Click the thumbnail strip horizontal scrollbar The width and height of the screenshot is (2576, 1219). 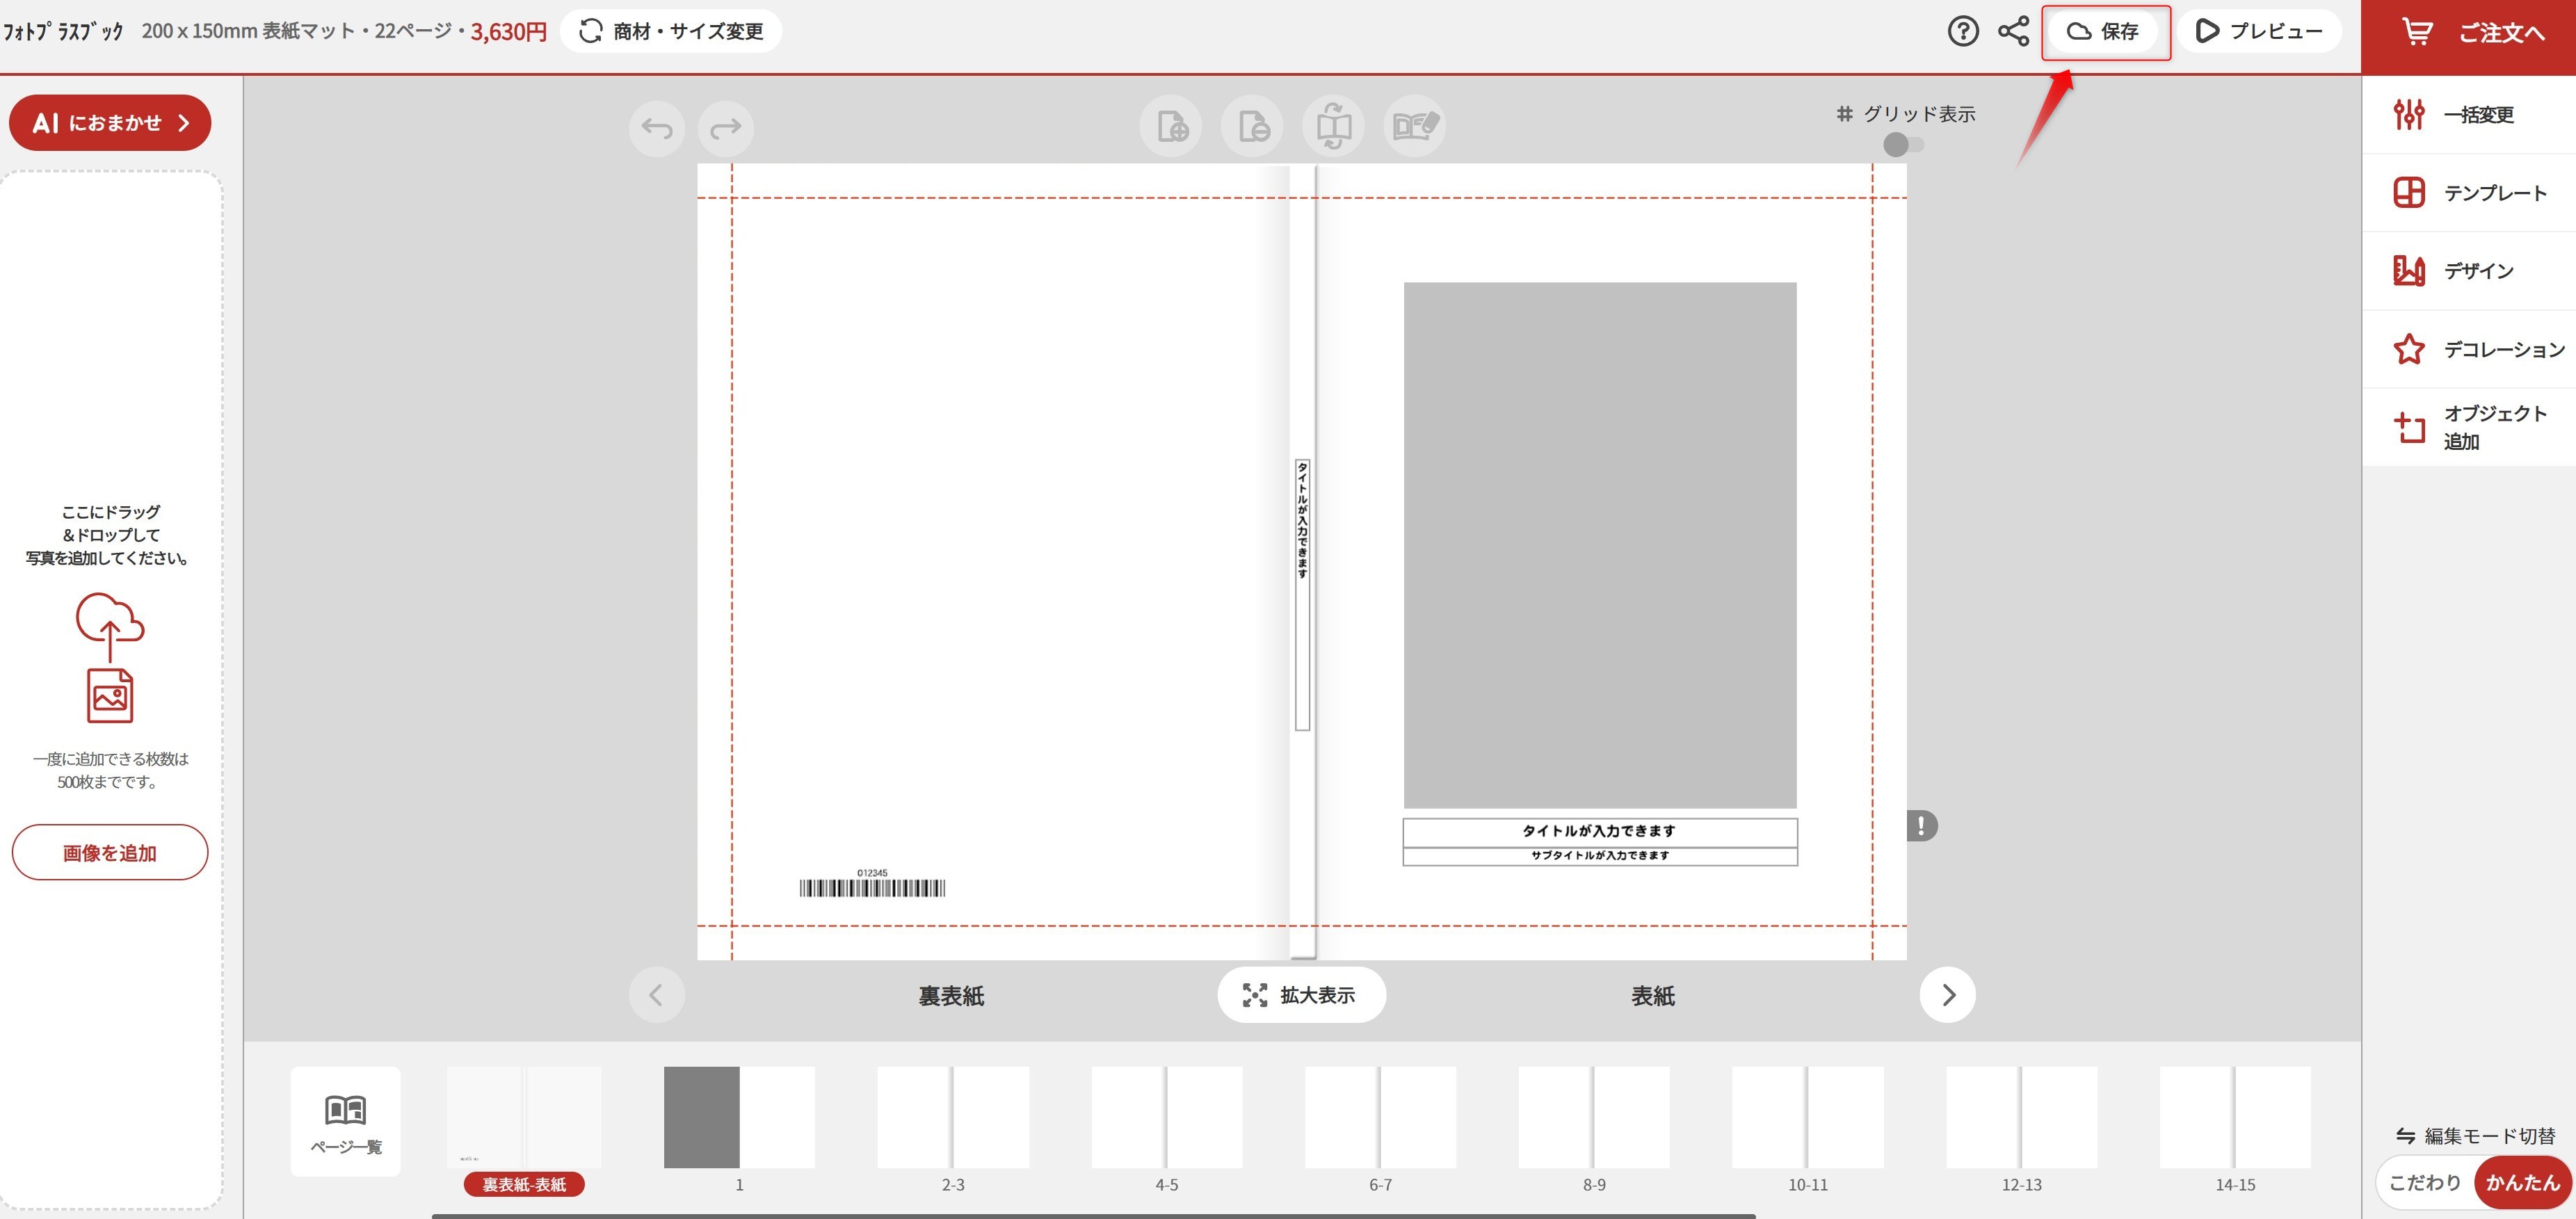click(1093, 1215)
